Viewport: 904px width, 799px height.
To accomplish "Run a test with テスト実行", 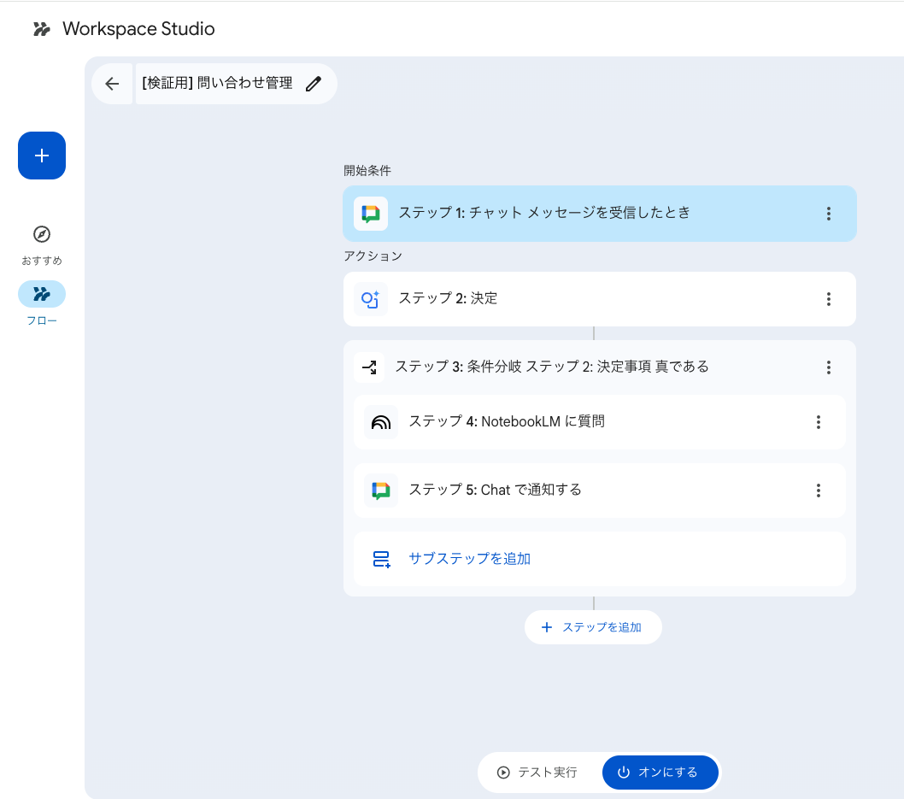I will pyautogui.click(x=537, y=773).
